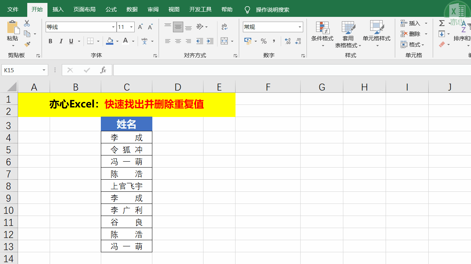471x264 pixels.
Task: Increase decimal places
Action: 288,41
